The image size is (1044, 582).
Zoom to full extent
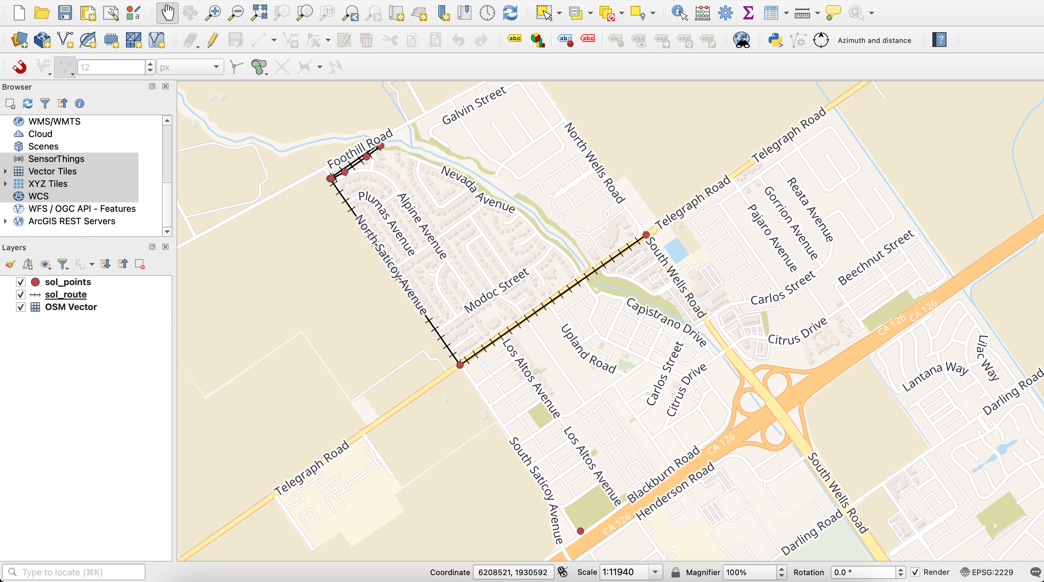click(259, 13)
